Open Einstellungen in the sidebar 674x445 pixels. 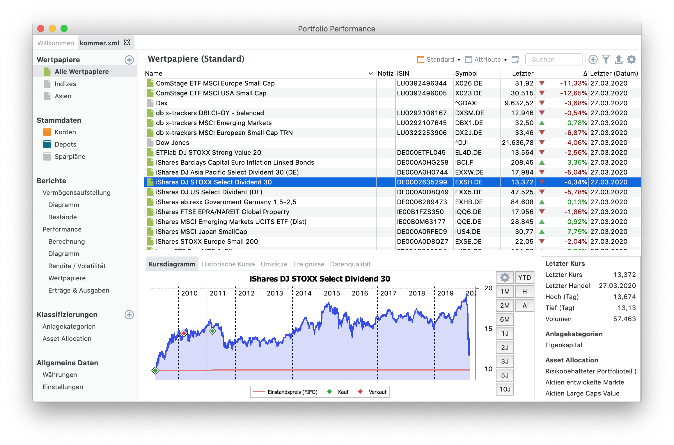click(63, 387)
